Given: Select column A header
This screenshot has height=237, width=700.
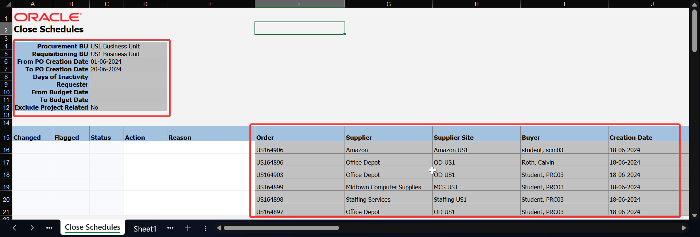Looking at the screenshot, I should pos(32,4).
